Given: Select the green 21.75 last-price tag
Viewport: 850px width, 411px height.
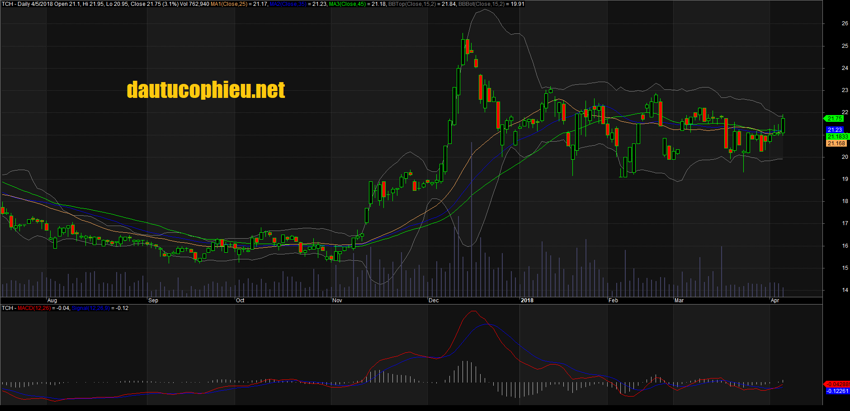Looking at the screenshot, I should click(835, 119).
